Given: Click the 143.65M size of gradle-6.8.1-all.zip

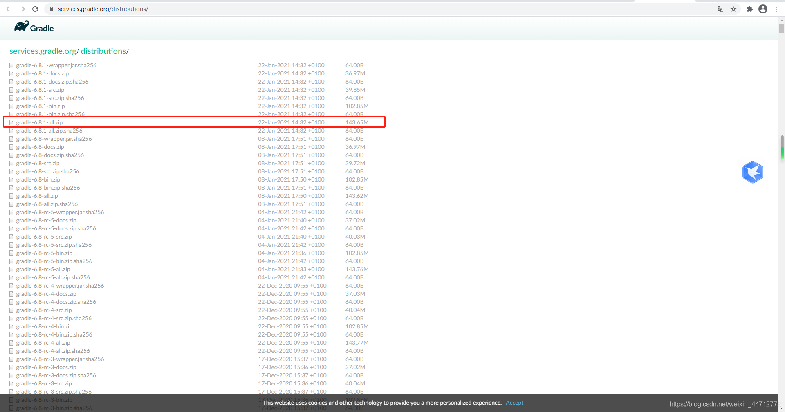Looking at the screenshot, I should (357, 122).
